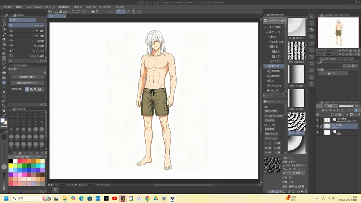361x203 pixels.
Task: Open the フィルター(I) menu
Action: [90, 7]
